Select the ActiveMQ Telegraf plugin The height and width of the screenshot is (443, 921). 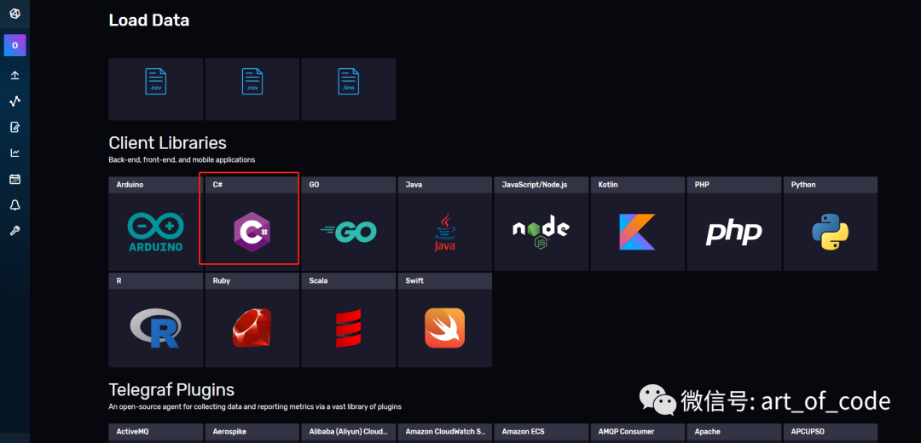pos(155,433)
